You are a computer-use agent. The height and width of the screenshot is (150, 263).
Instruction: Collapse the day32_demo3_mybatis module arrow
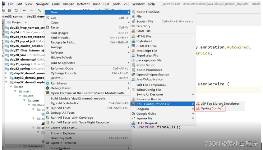coord(7,82)
